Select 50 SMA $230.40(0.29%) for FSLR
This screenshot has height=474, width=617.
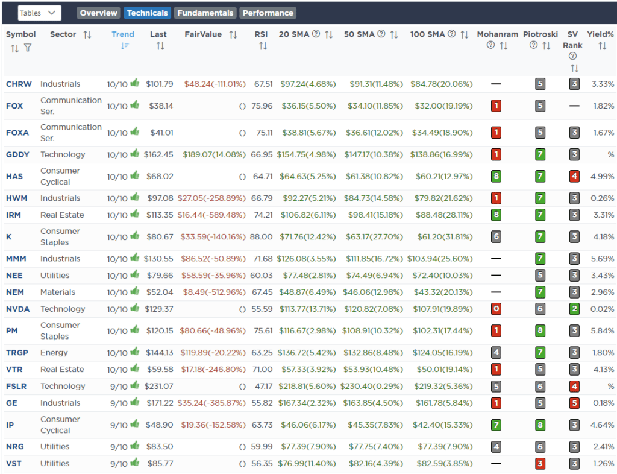[x=372, y=386]
